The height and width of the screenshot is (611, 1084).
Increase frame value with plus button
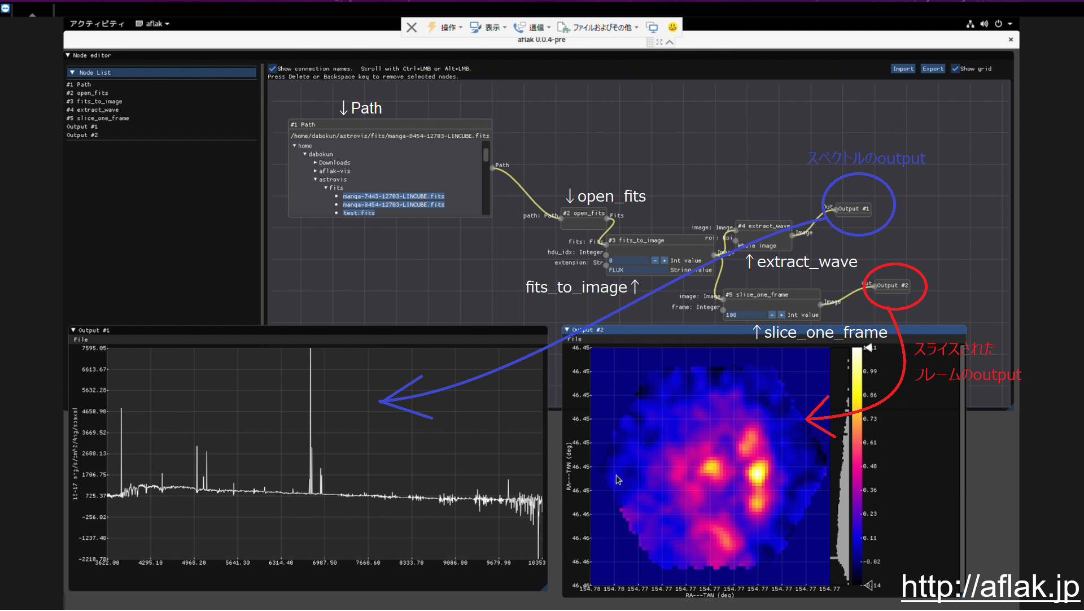click(781, 315)
